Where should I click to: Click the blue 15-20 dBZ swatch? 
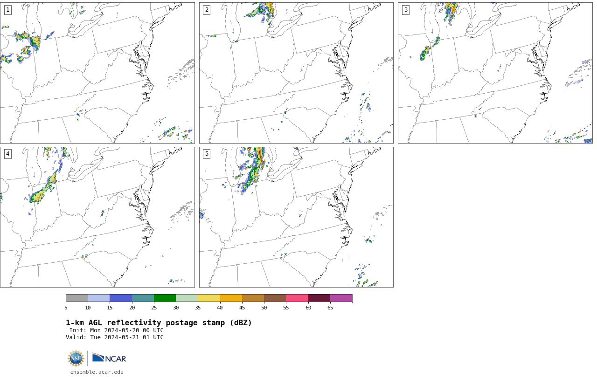[121, 298]
